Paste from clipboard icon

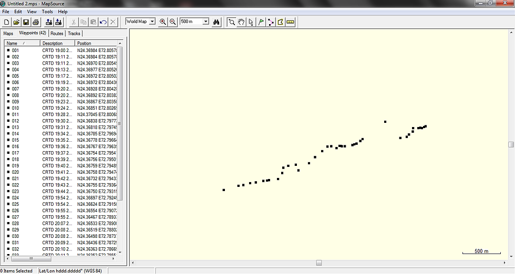coord(94,22)
